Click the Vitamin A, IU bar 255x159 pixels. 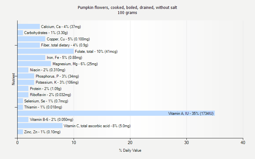click(x=96, y=113)
